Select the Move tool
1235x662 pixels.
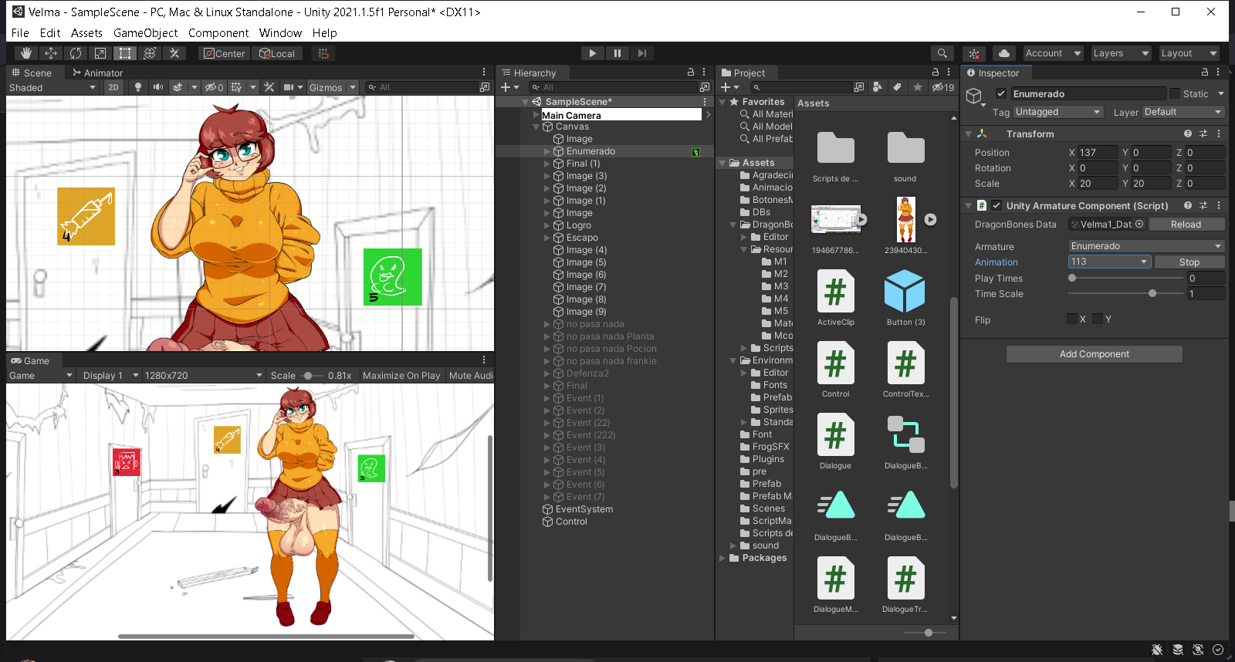(x=51, y=53)
